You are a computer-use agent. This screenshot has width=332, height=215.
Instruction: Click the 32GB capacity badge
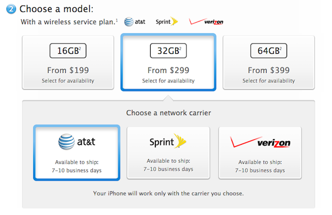pos(168,52)
